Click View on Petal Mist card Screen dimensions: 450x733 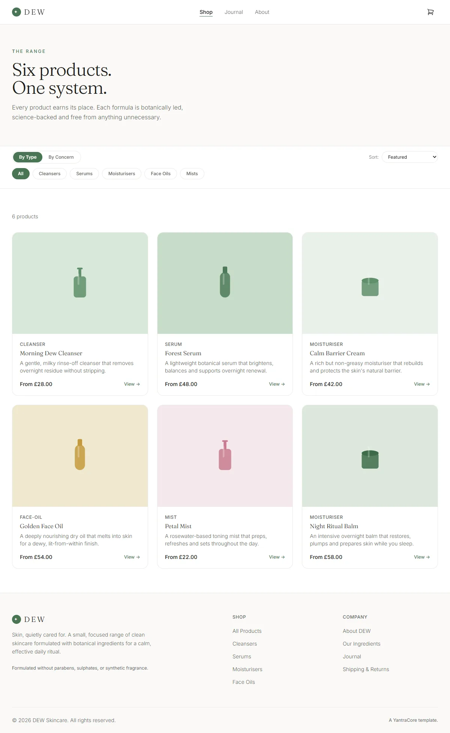pos(277,557)
